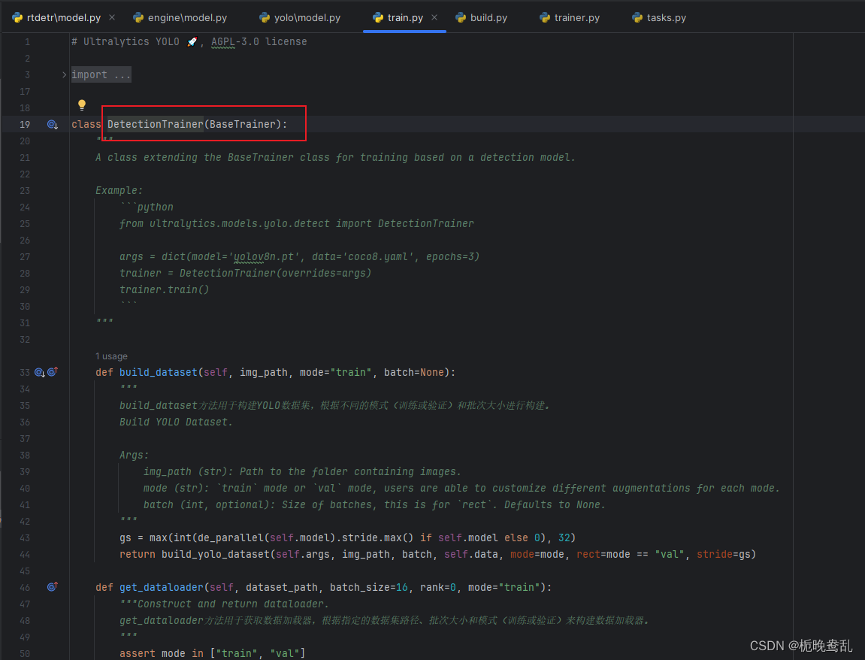Click the yellow lightbulb quick-fix icon
The width and height of the screenshot is (865, 660).
[82, 104]
